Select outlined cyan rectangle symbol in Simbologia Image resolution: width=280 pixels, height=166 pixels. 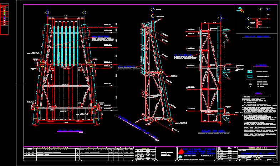[x=250, y=76]
